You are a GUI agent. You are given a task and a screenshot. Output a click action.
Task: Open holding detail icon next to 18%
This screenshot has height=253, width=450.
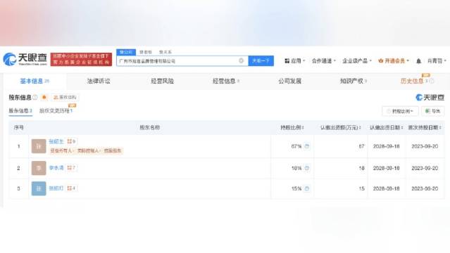[307, 168]
